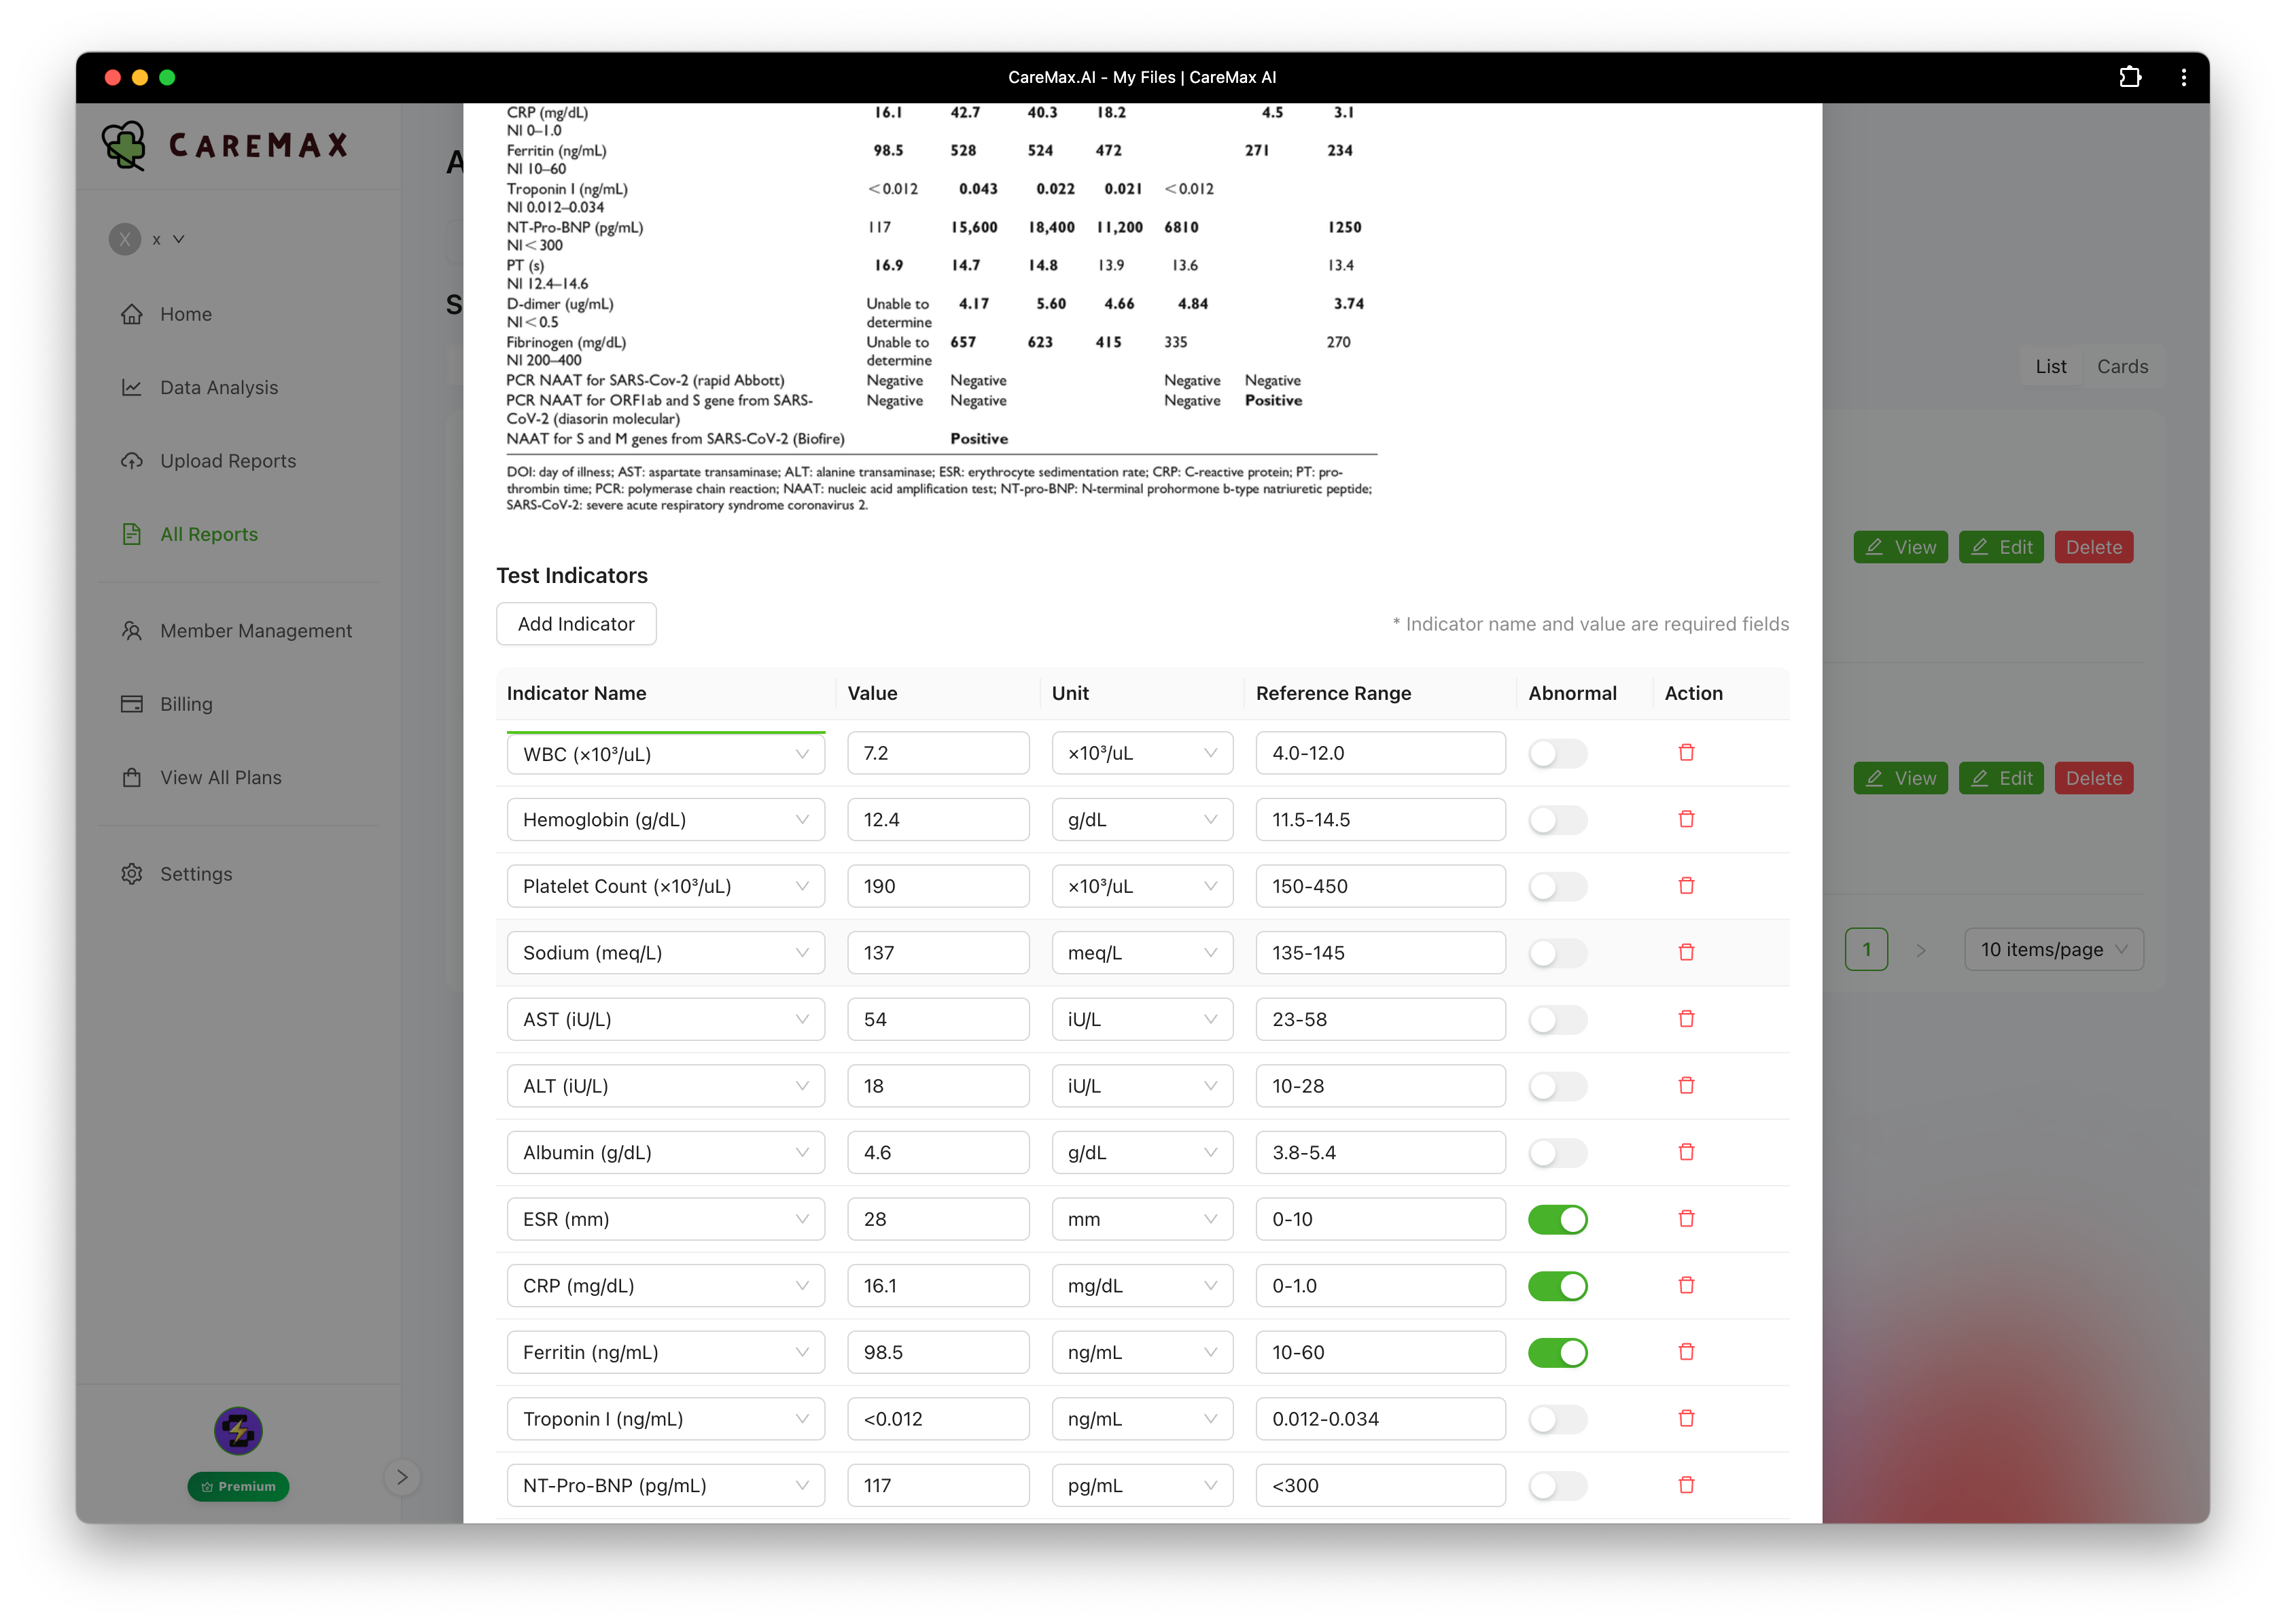The image size is (2286, 1624).
Task: Click trash icon for Sodium row
Action: point(1686,953)
